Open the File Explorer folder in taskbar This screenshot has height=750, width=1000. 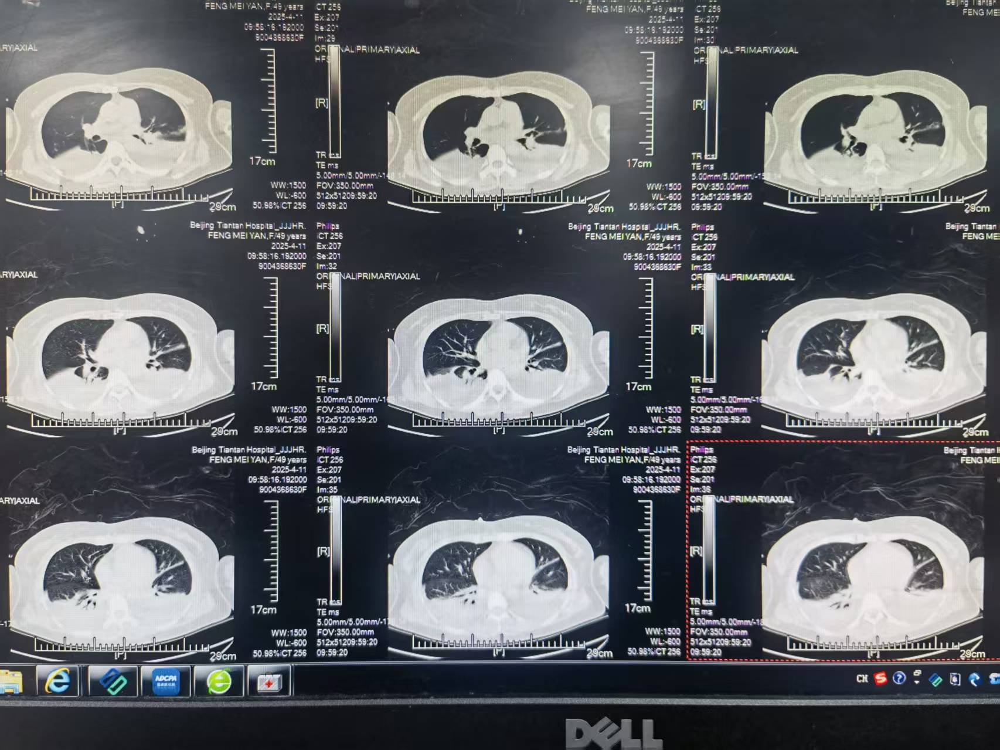[x=11, y=682]
